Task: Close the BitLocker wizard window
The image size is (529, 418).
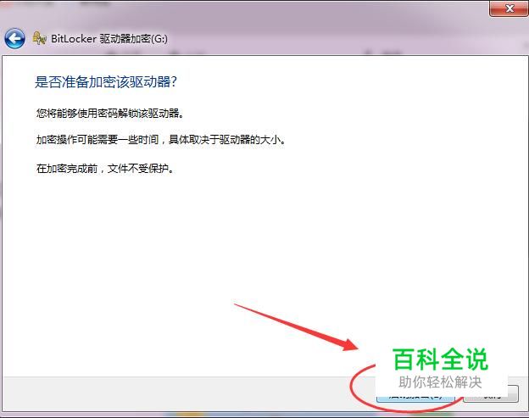Action: (x=509, y=8)
